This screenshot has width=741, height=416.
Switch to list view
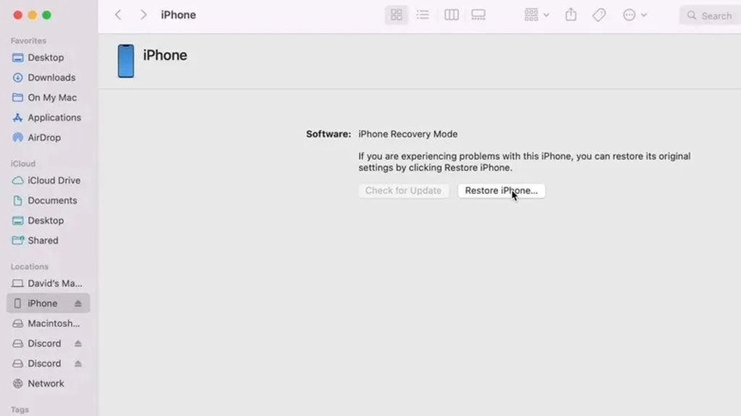pyautogui.click(x=423, y=15)
